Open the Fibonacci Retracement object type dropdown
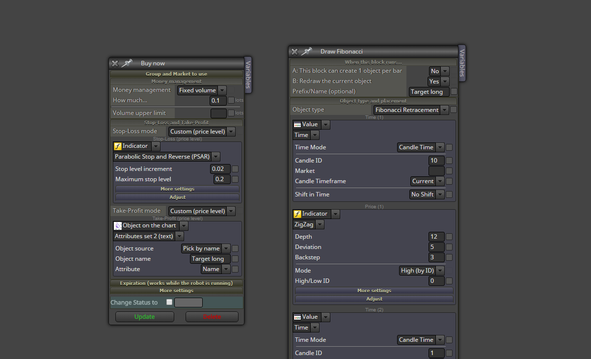Screen dimensions: 591x359 pyautogui.click(x=411, y=110)
